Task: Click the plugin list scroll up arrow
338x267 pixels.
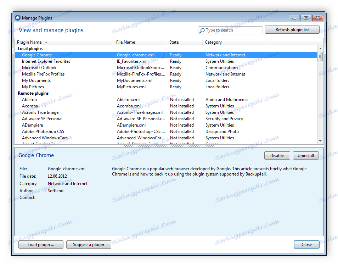Action: pyautogui.click(x=320, y=49)
